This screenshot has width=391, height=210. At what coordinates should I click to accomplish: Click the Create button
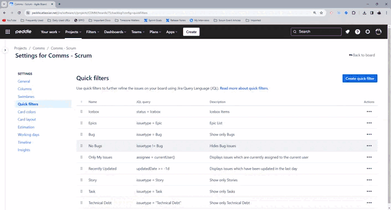[x=191, y=32]
